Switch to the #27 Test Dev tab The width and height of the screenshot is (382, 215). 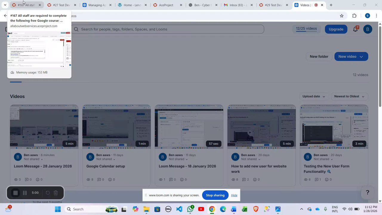click(62, 5)
